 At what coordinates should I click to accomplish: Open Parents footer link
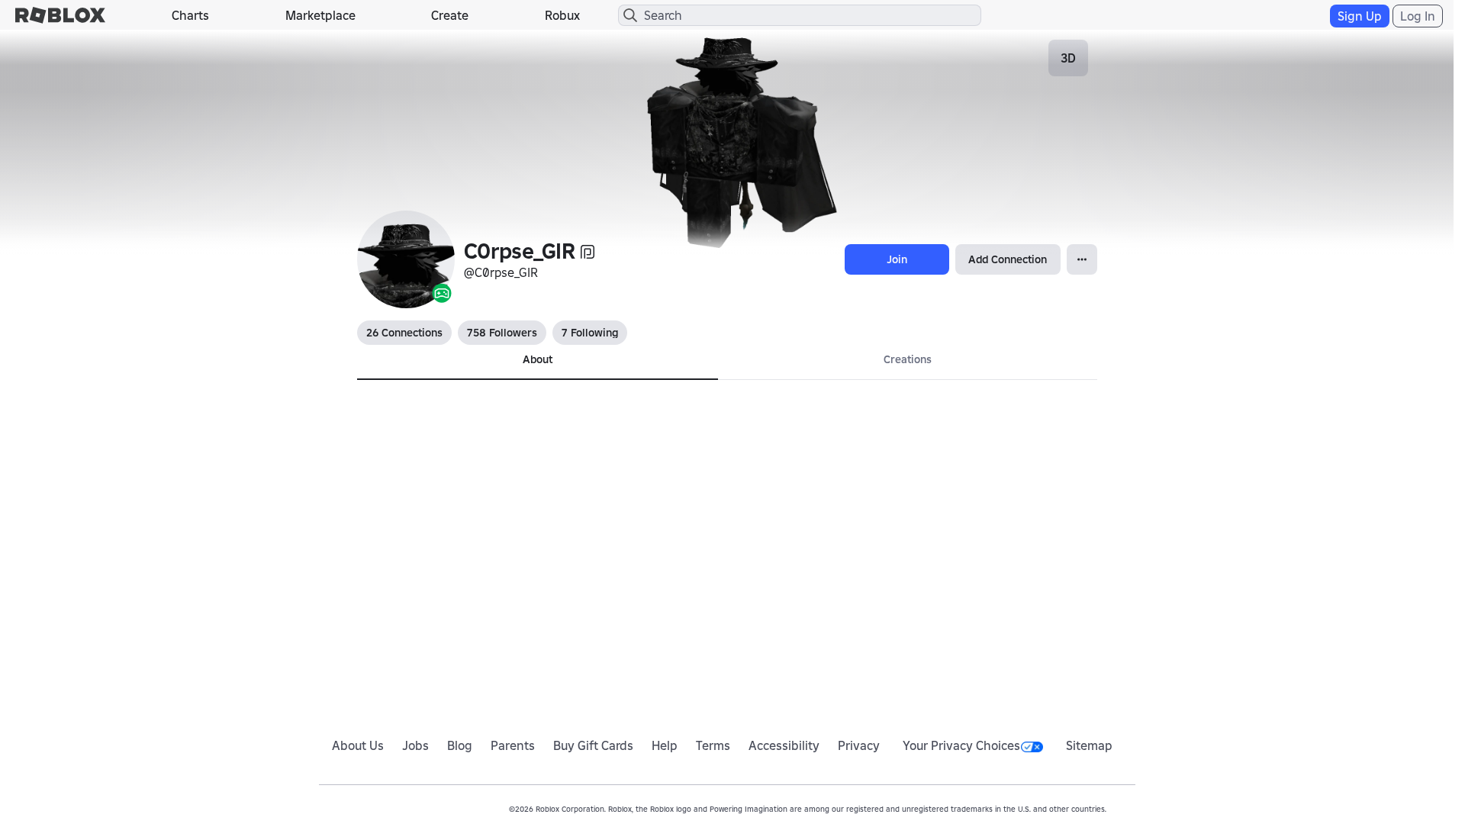click(x=513, y=746)
